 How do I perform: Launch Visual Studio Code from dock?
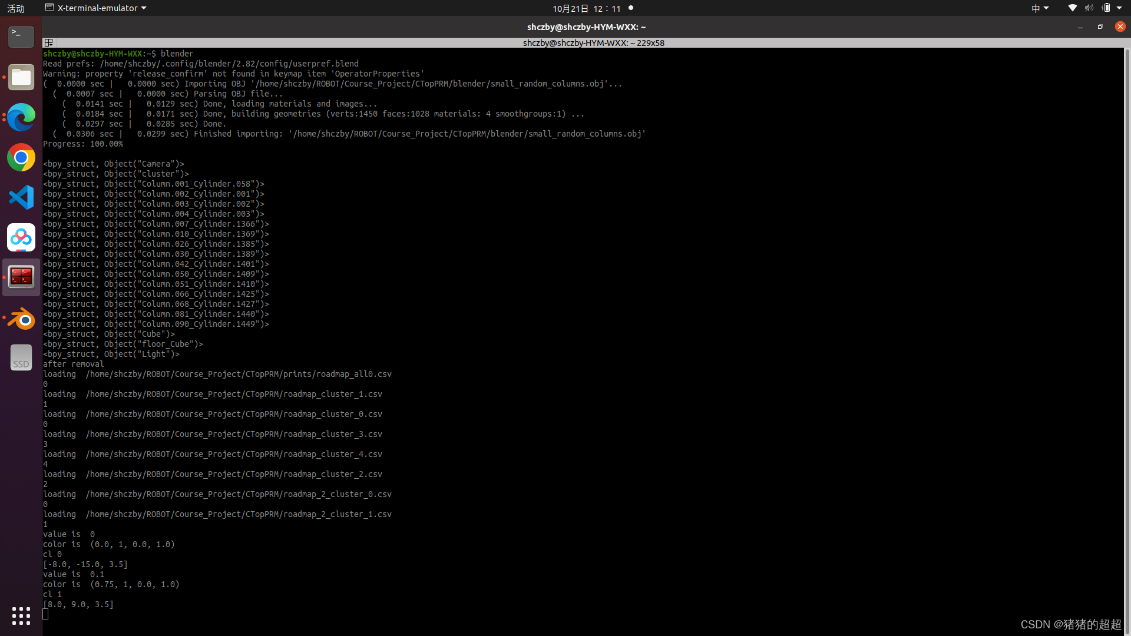click(21, 197)
